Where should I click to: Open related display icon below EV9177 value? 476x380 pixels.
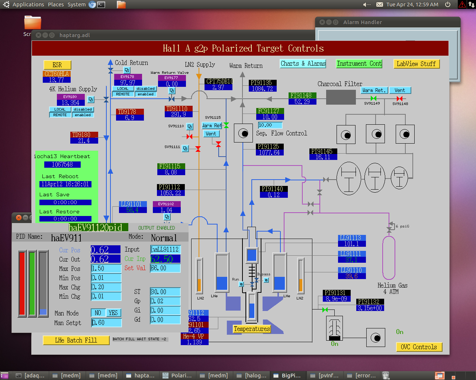(x=172, y=91)
